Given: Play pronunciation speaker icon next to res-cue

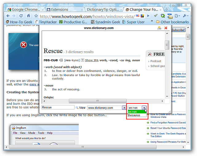Looking at the screenshot, I should (x=61, y=60).
